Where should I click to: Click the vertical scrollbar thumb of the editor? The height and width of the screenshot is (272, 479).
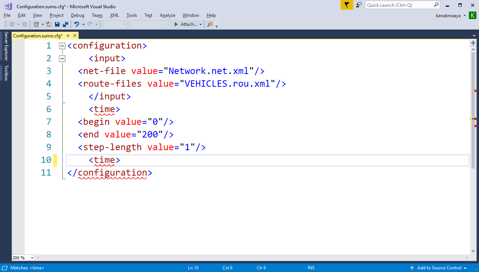473,110
